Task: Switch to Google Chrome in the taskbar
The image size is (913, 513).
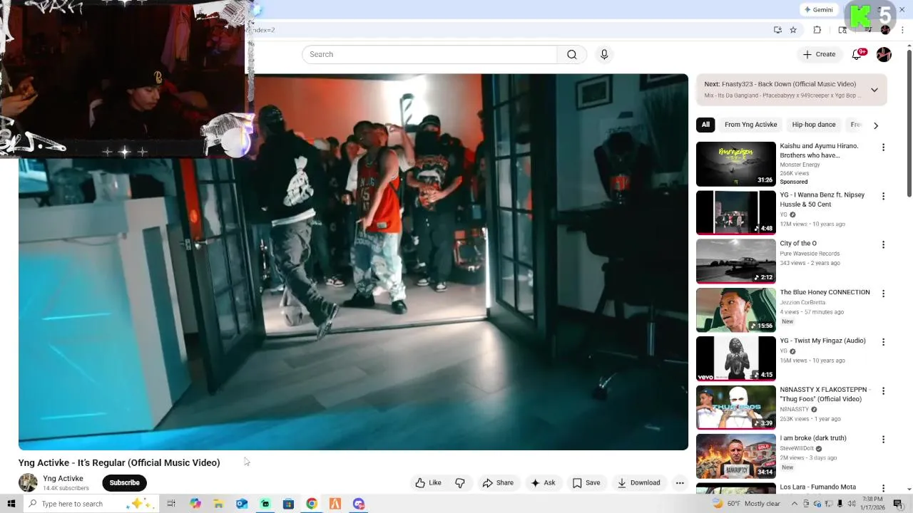Action: [x=312, y=504]
